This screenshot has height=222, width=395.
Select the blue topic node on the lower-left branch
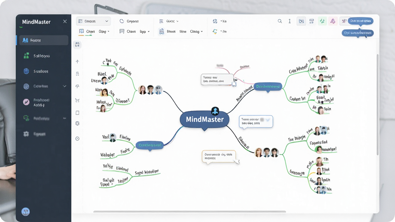[150, 145]
